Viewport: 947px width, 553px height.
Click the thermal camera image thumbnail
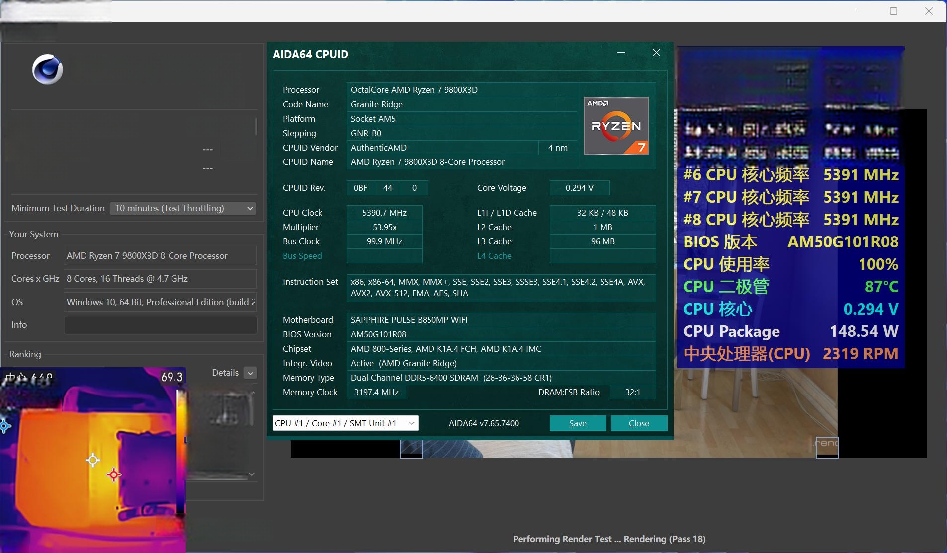tap(93, 460)
